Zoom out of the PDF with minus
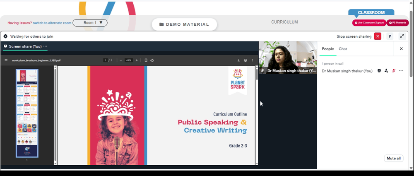Screen dimensions: 414x176 120,60
